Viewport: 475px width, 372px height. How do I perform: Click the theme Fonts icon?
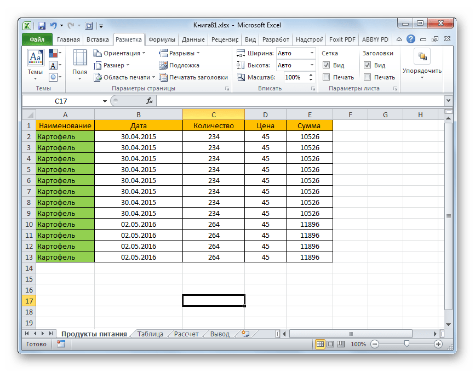53,65
